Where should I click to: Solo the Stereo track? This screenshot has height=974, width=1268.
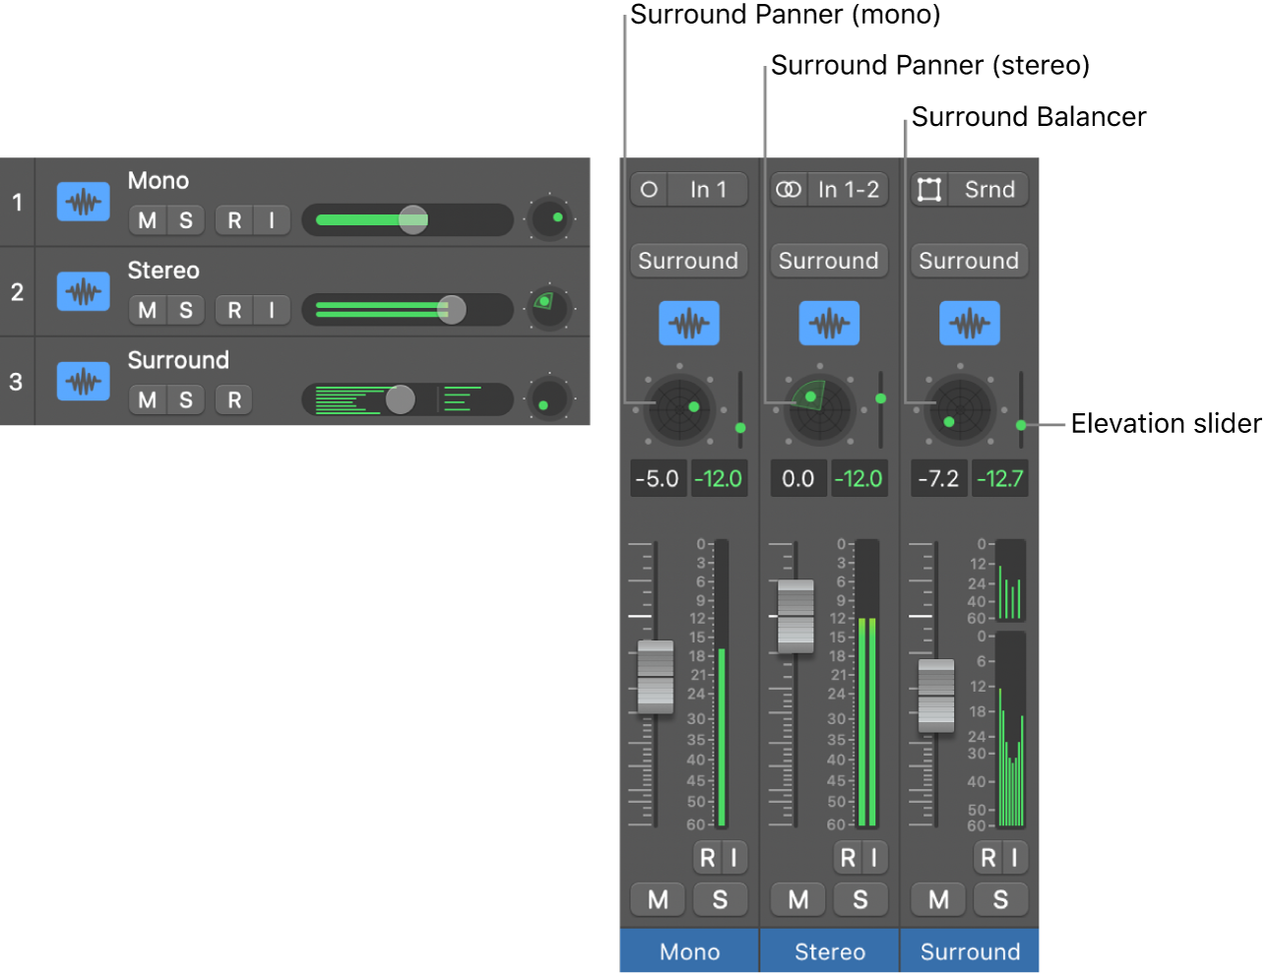[x=186, y=311]
